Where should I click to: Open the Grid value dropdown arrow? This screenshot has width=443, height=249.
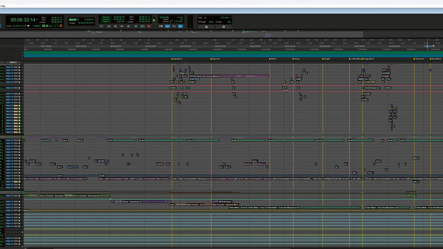coord(93,19)
